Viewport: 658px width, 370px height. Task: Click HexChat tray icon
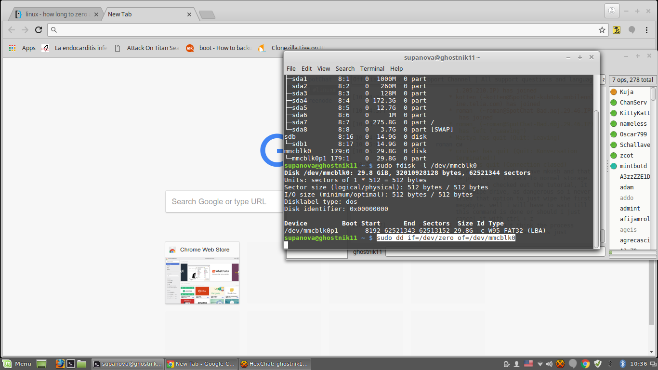point(560,364)
